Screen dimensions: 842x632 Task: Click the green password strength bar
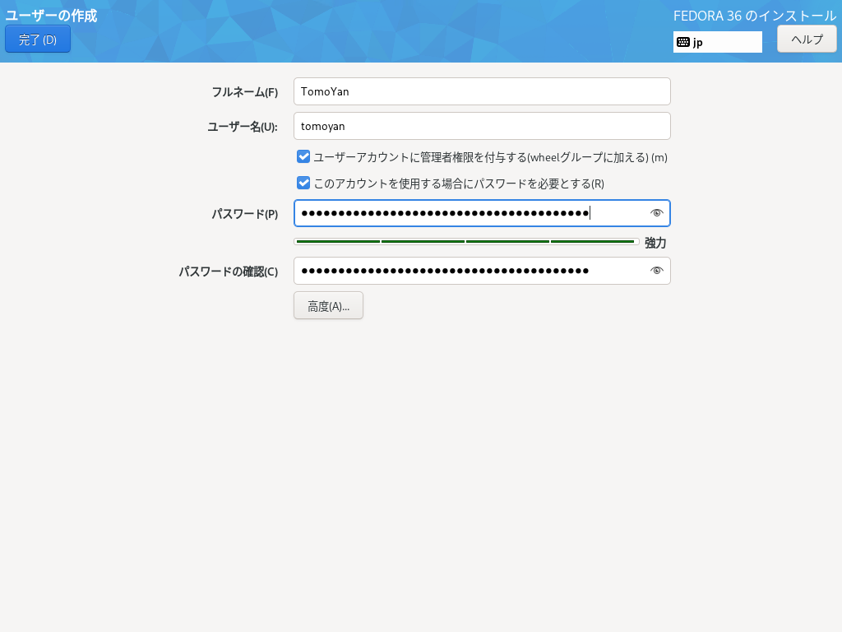click(x=467, y=242)
